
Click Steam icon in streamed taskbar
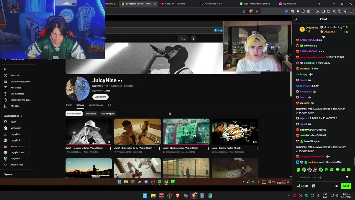tap(139, 182)
